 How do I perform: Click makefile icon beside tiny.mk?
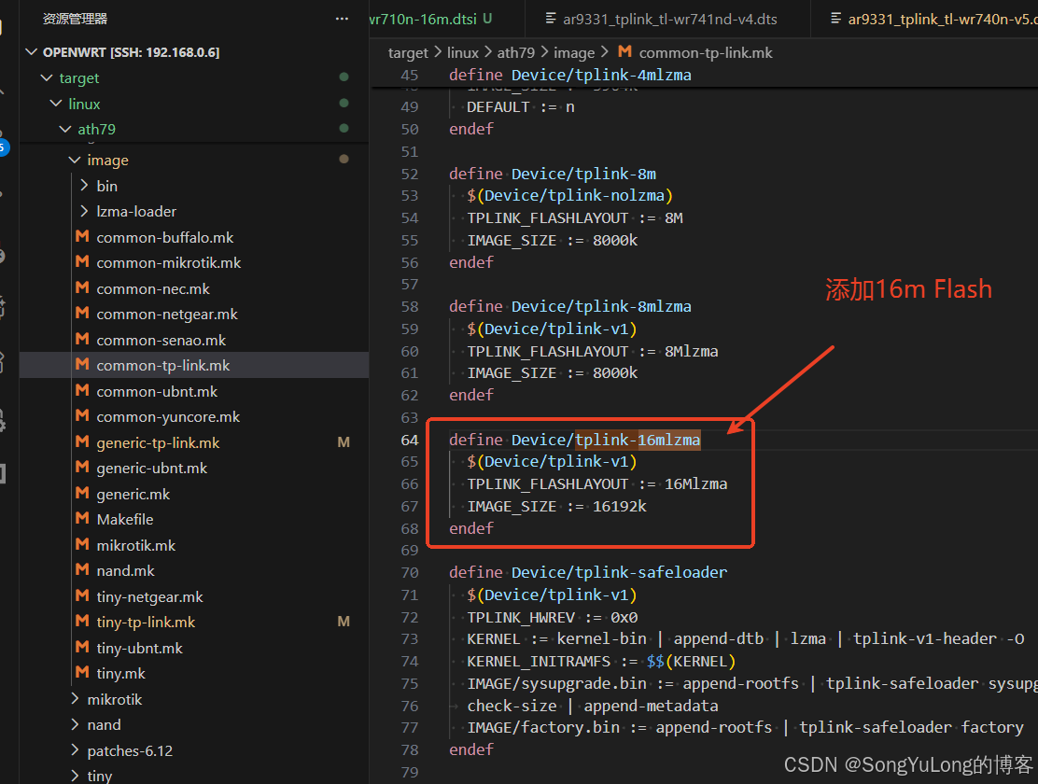(82, 672)
